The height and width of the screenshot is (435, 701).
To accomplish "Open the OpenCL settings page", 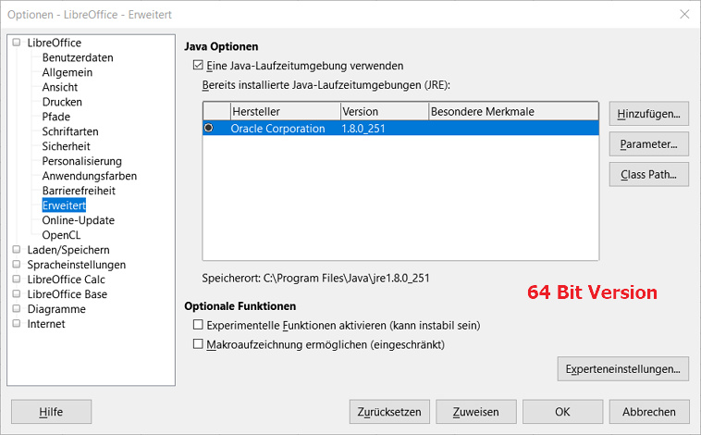I will [61, 234].
